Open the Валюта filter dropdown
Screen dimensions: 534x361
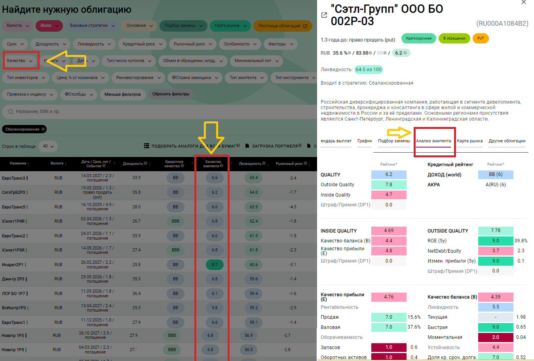pos(18,26)
